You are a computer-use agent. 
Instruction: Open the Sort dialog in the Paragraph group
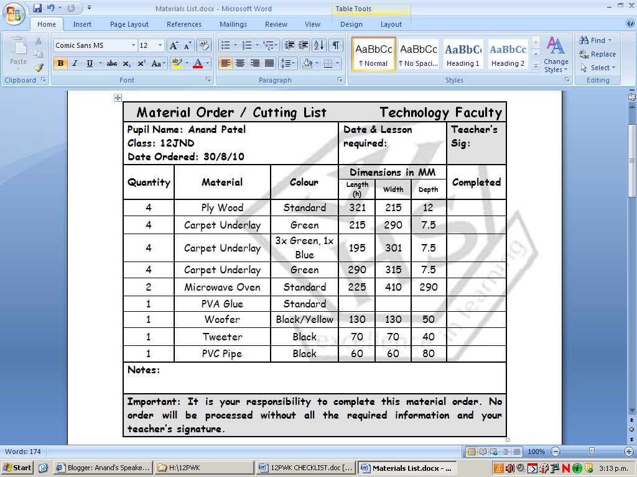pyautogui.click(x=319, y=46)
